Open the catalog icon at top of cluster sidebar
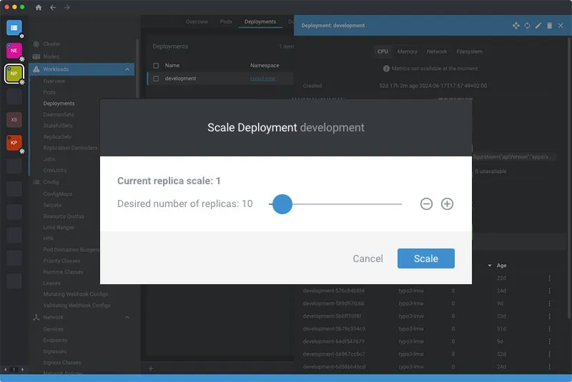Screen dimensions: 572x382 [14, 28]
